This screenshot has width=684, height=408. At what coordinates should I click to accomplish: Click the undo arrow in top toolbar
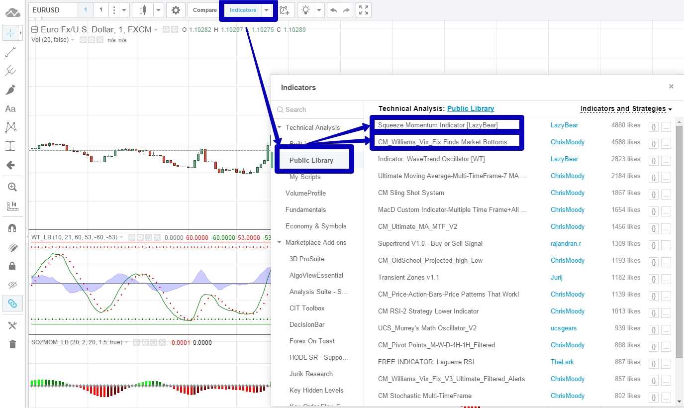pyautogui.click(x=333, y=10)
